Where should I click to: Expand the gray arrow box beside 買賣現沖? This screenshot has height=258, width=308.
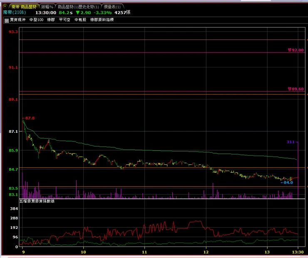7,20
